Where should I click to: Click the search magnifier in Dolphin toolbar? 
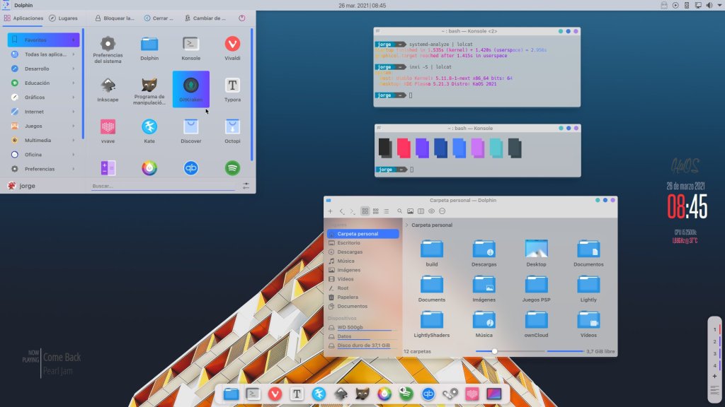(399, 211)
